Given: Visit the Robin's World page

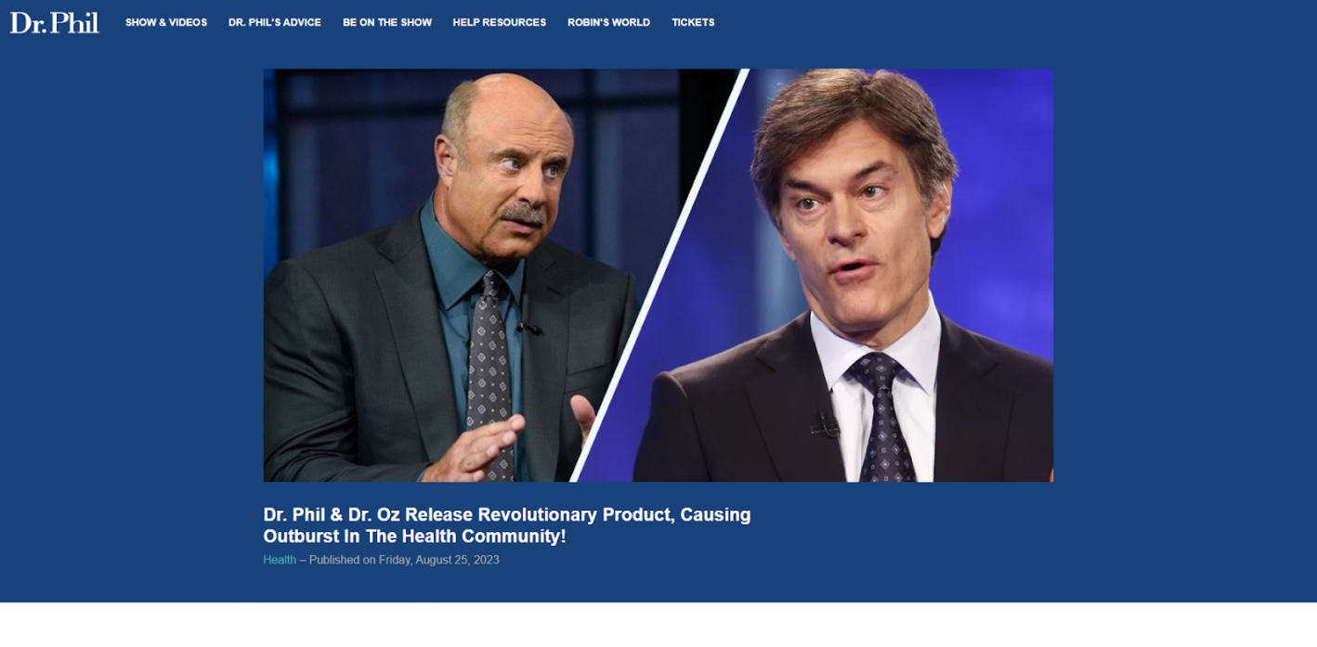Looking at the screenshot, I should pyautogui.click(x=608, y=22).
